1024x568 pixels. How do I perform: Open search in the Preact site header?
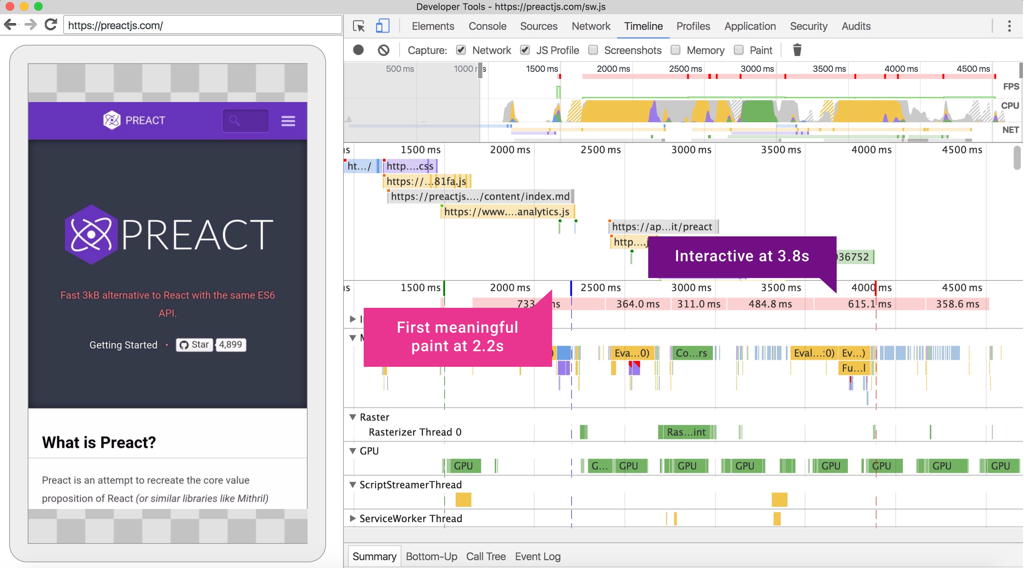[245, 120]
